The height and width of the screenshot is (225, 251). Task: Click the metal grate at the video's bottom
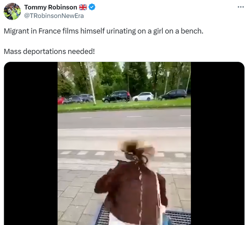178,217
